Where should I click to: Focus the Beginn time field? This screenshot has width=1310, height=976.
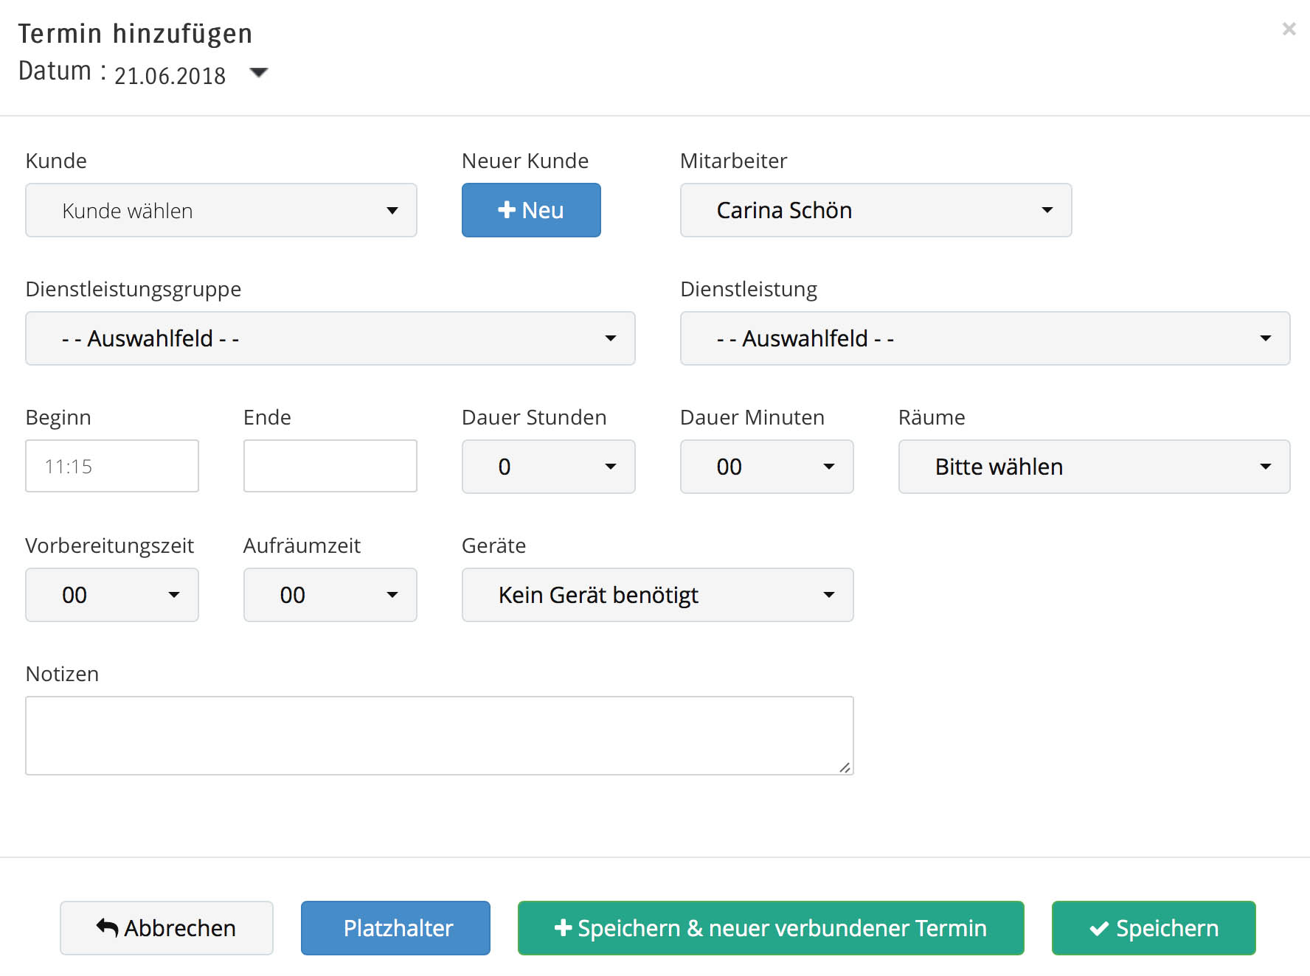coord(112,466)
